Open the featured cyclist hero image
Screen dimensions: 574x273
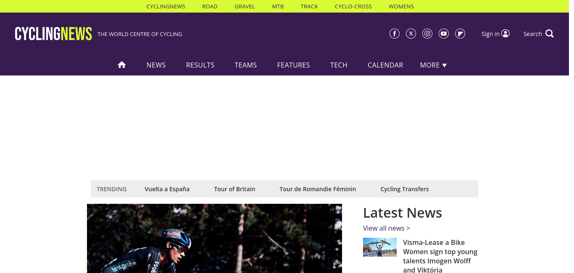pos(214,238)
